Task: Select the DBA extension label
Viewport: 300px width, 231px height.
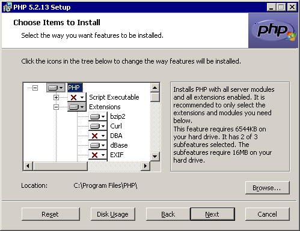Action: (116, 136)
